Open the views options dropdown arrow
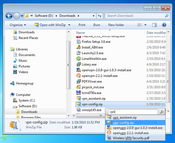This screenshot has height=143, width=175. (145, 25)
